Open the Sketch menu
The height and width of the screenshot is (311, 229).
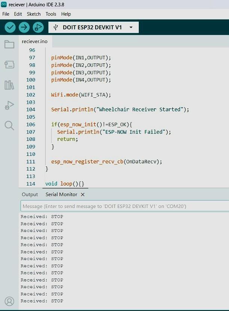tap(34, 14)
